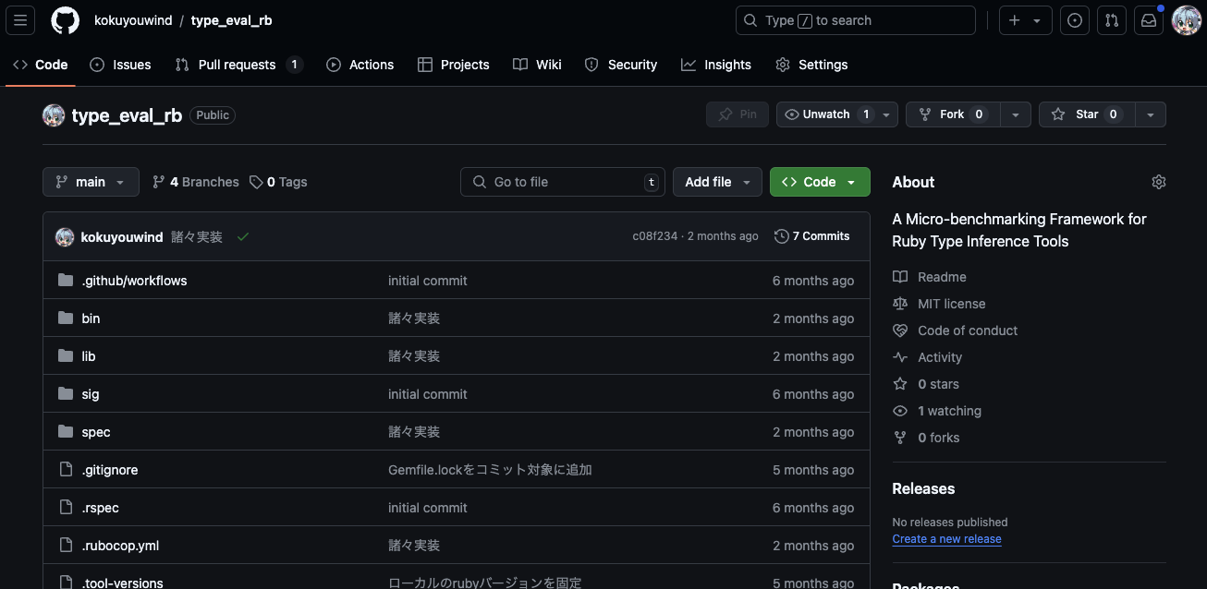View the Insights tab

[716, 65]
